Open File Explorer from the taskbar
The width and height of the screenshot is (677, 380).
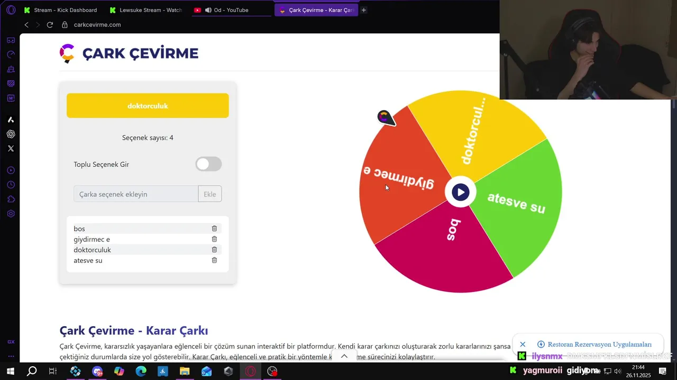185,371
